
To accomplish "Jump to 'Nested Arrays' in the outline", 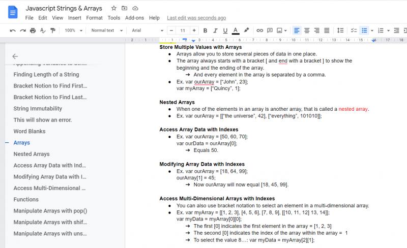I will (x=32, y=154).
